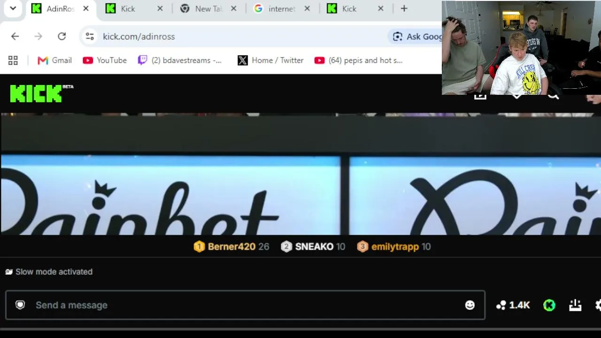Close the last Kick tab
The image size is (601, 338).
381,8
